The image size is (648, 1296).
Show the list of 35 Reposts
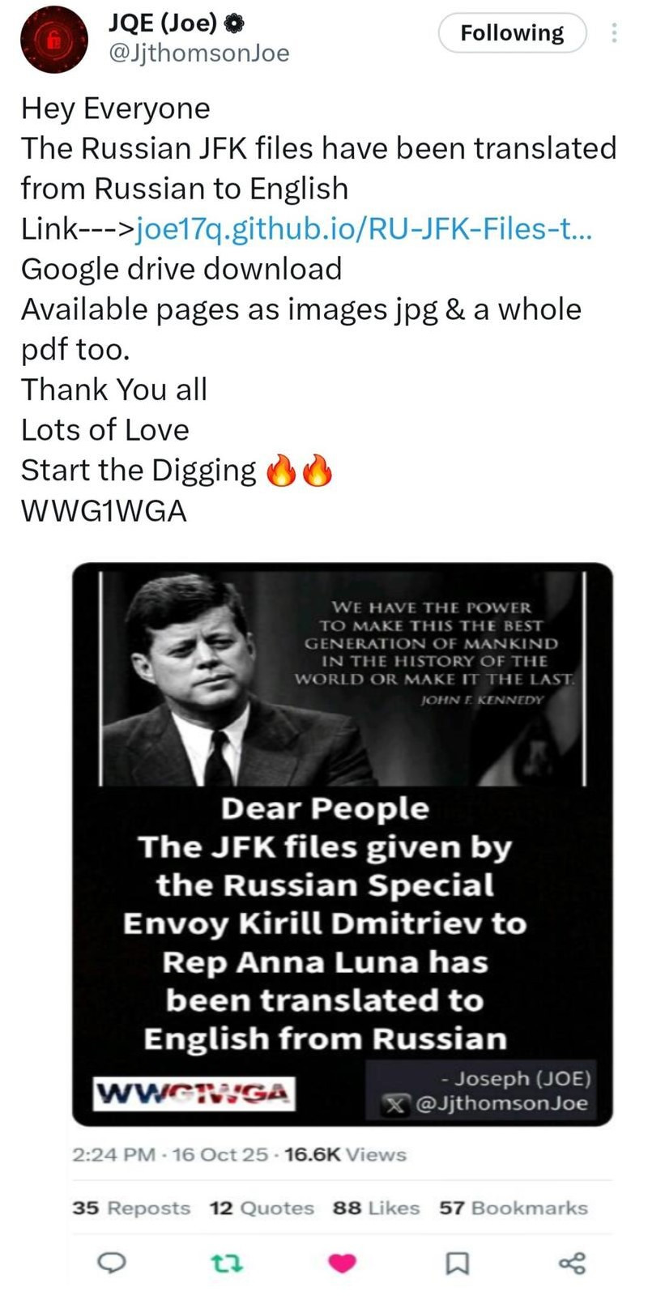(x=131, y=1208)
